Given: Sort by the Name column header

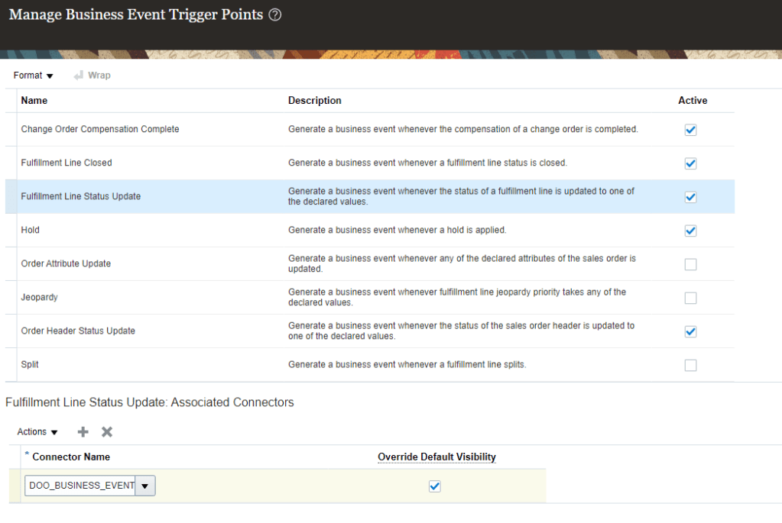Looking at the screenshot, I should pyautogui.click(x=34, y=101).
